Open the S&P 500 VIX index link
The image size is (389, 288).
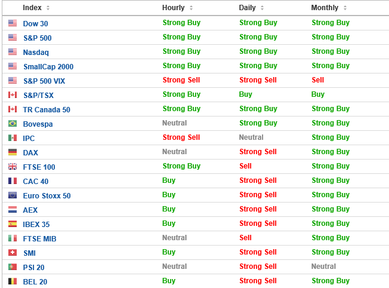44,81
